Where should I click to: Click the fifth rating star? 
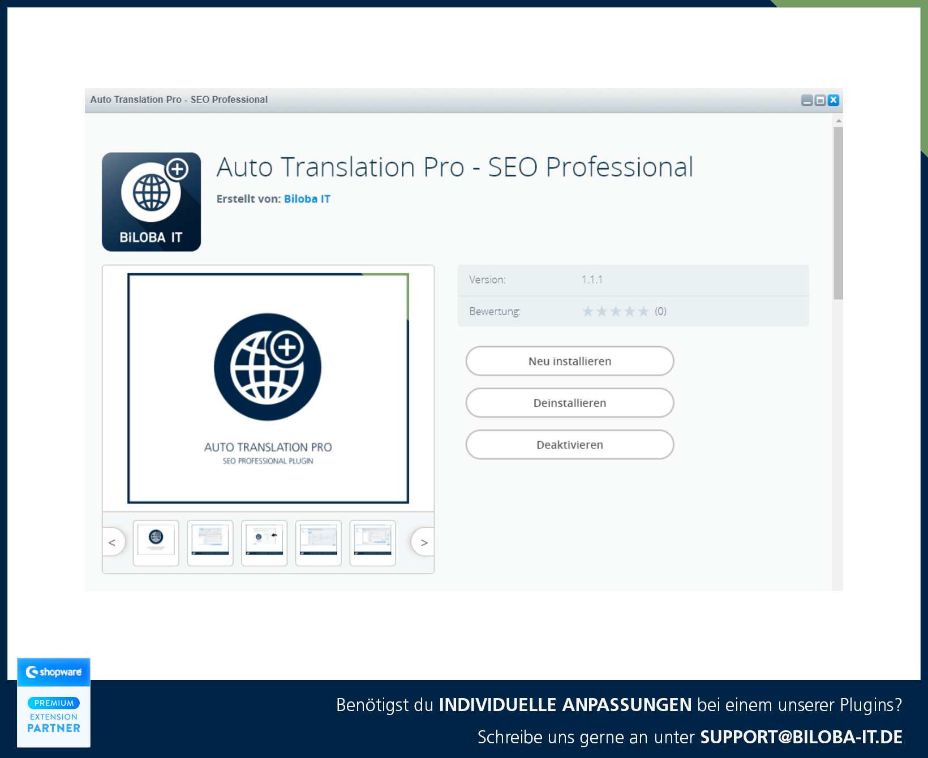[x=643, y=311]
